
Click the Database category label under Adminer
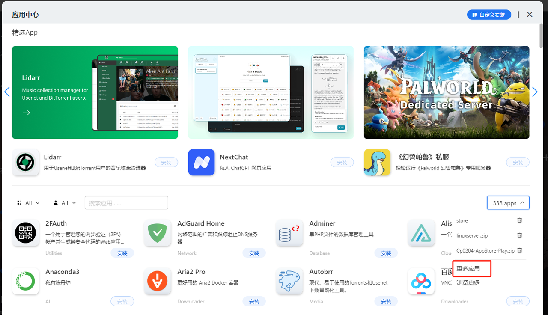coord(320,253)
